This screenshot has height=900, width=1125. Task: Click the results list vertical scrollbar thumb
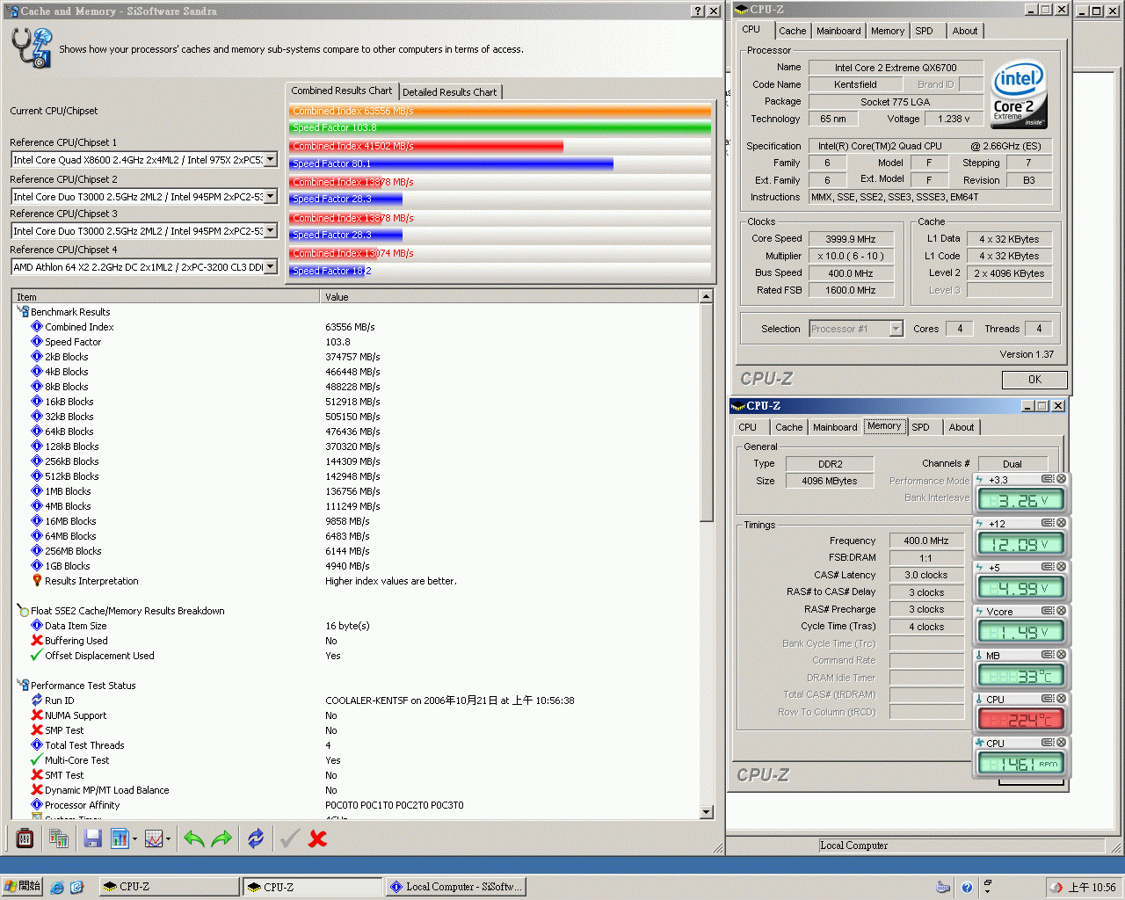pos(706,412)
